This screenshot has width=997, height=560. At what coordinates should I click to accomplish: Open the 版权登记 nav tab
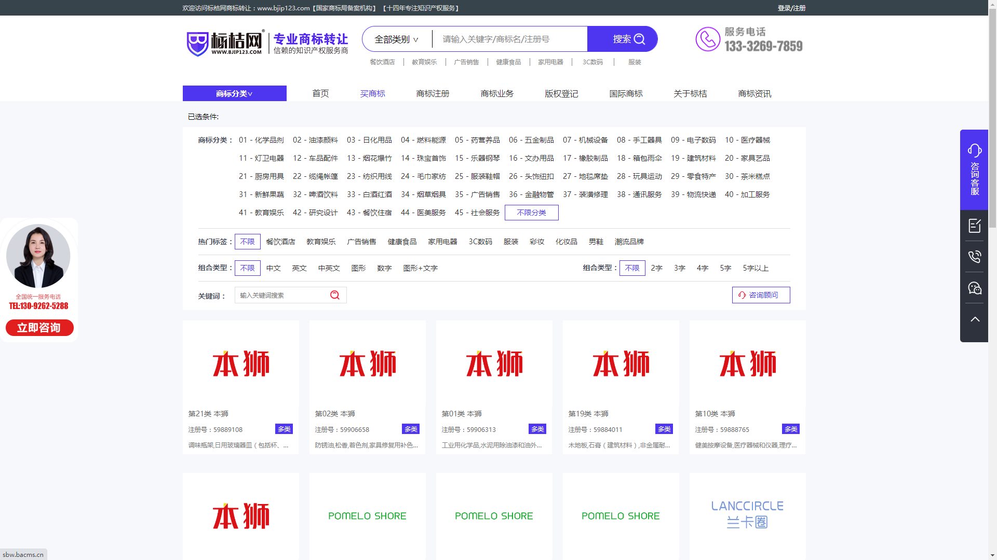[561, 93]
